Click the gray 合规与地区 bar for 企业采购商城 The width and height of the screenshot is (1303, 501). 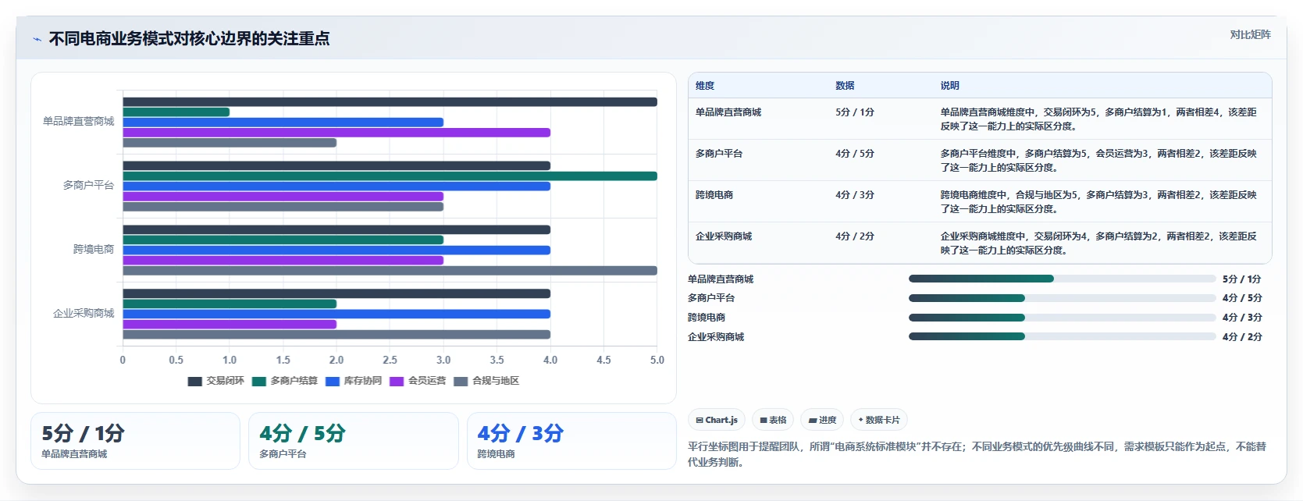coord(336,335)
